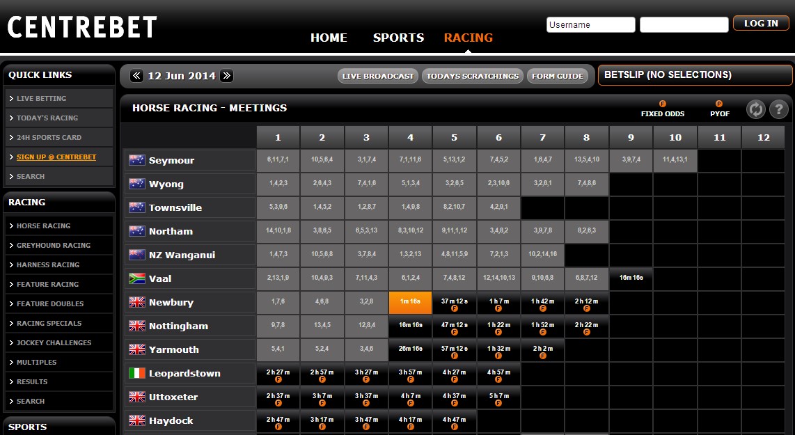This screenshot has height=435, width=795.
Task: Open Newbury race 5 at 37m 12s
Action: tap(455, 302)
